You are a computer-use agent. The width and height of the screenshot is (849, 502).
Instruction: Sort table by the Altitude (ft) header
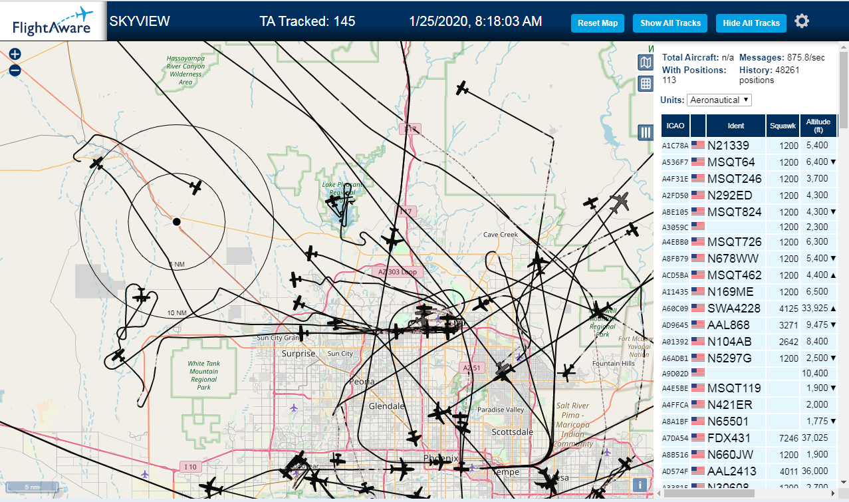click(818, 125)
